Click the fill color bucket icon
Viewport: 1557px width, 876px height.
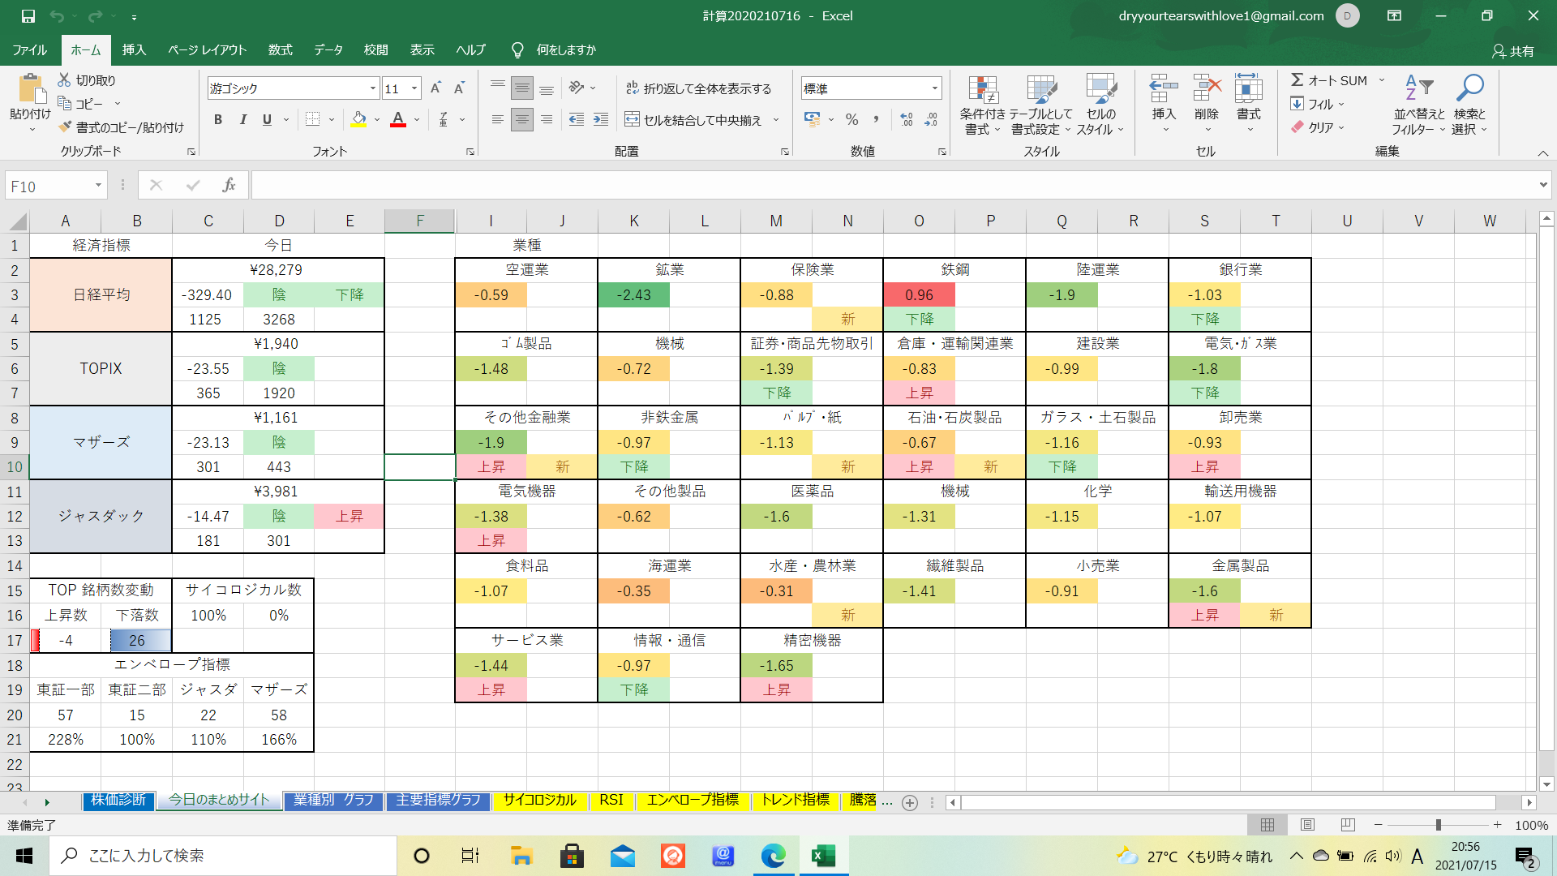tap(358, 120)
